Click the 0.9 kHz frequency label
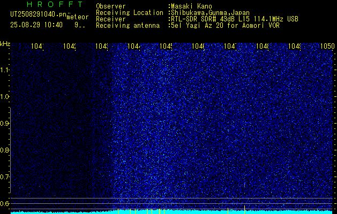The width and height of the screenshot is (337, 214). [x=4, y=124]
